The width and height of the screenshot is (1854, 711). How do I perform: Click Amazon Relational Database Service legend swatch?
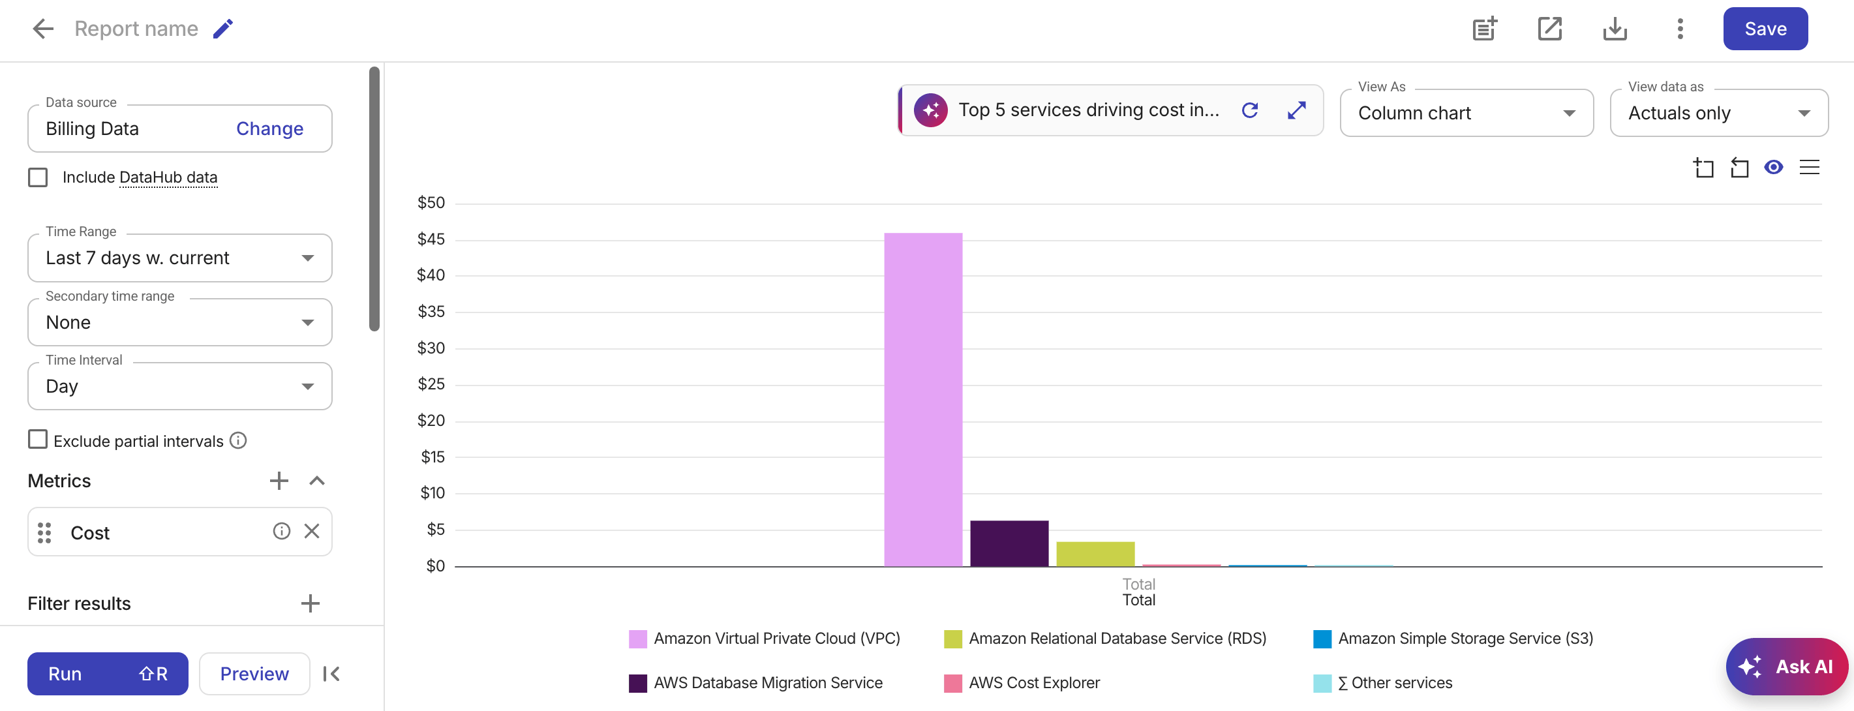tap(953, 639)
